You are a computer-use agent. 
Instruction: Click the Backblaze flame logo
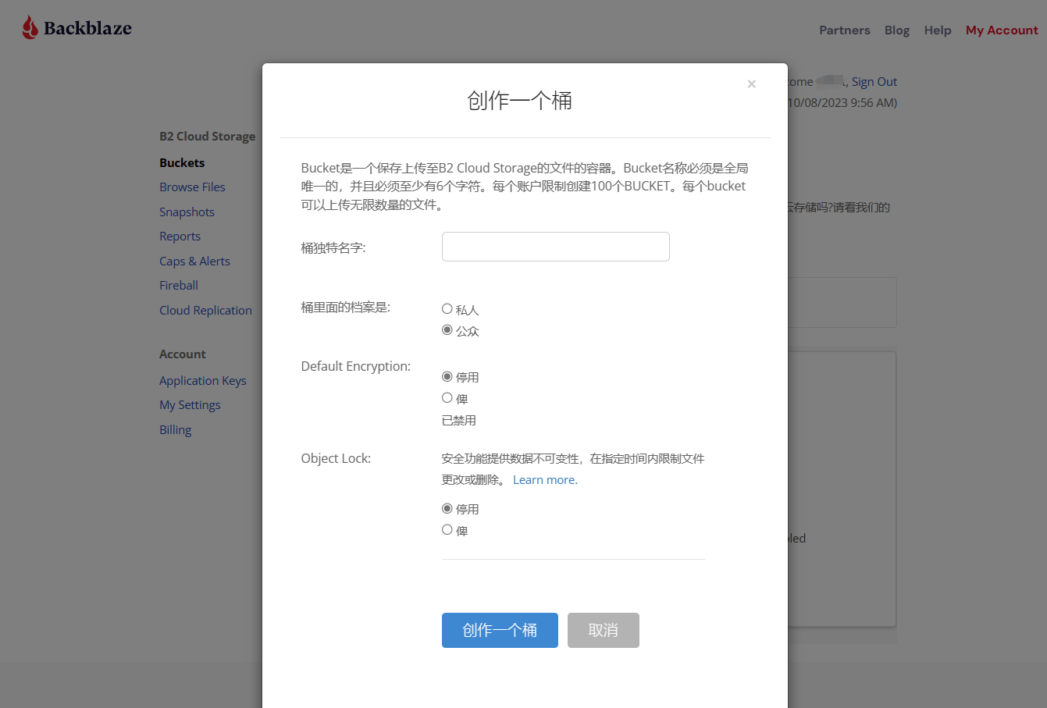pyautogui.click(x=30, y=28)
